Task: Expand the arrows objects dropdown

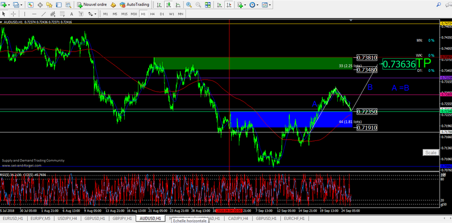Action: pos(95,14)
